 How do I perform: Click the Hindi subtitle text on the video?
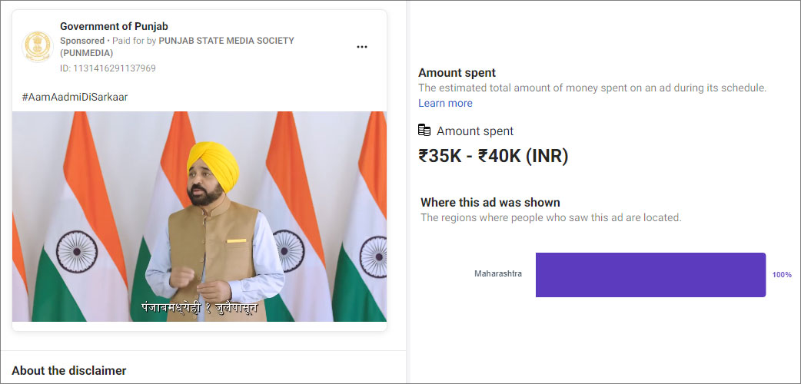tap(199, 308)
